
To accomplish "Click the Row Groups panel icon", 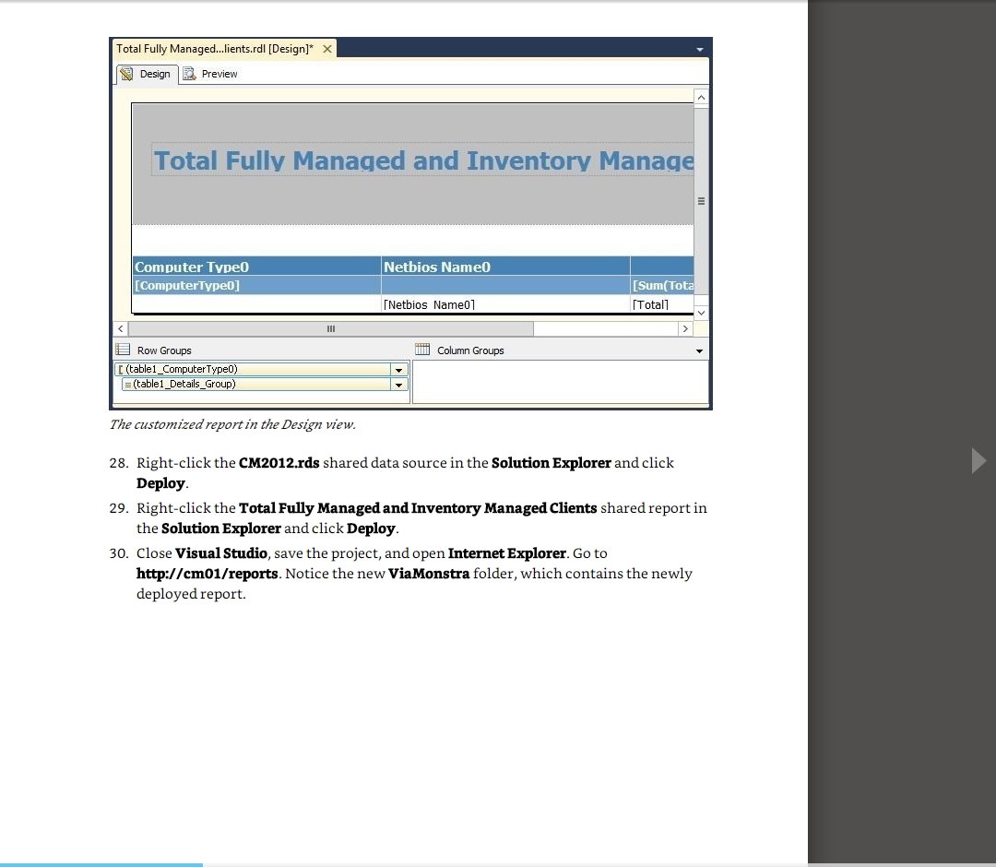I will [123, 350].
